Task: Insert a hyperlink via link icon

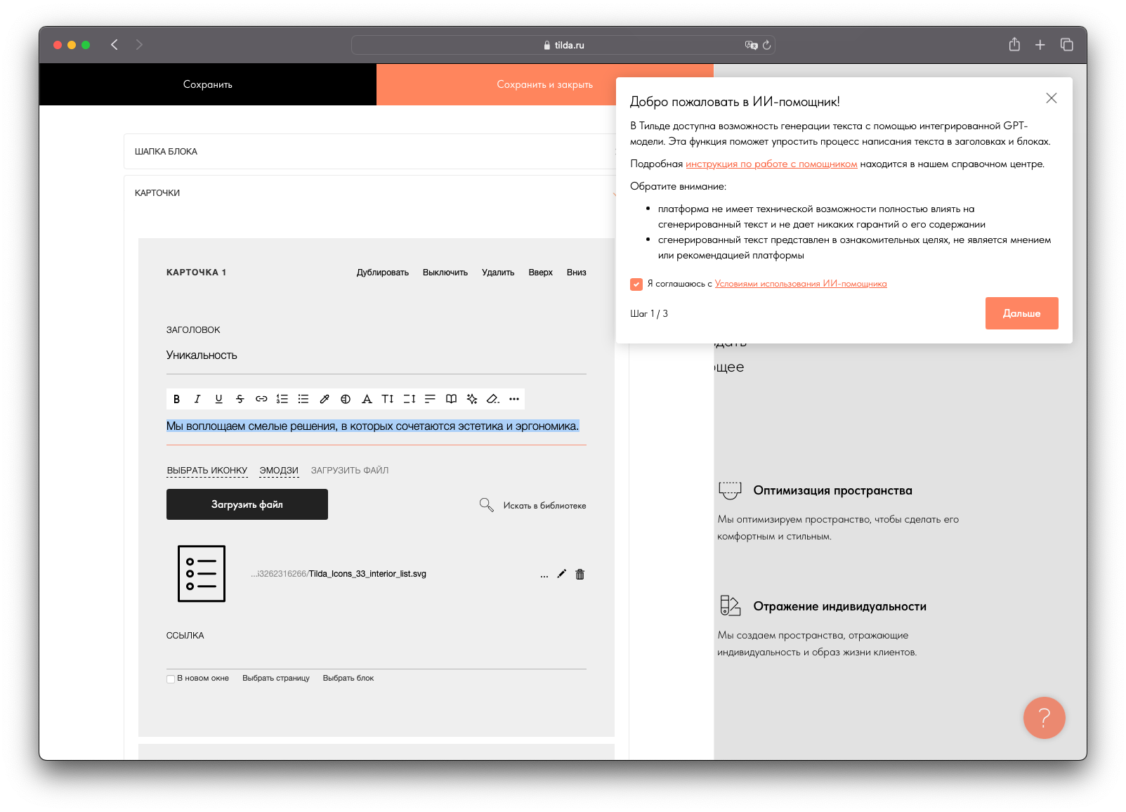Action: [x=261, y=399]
